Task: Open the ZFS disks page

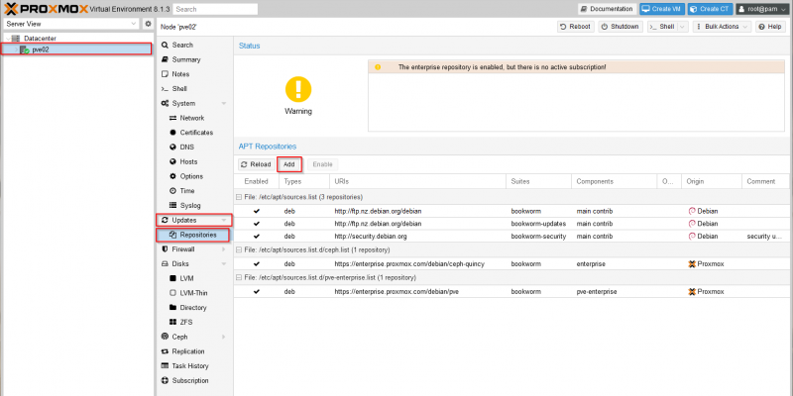Action: point(185,322)
